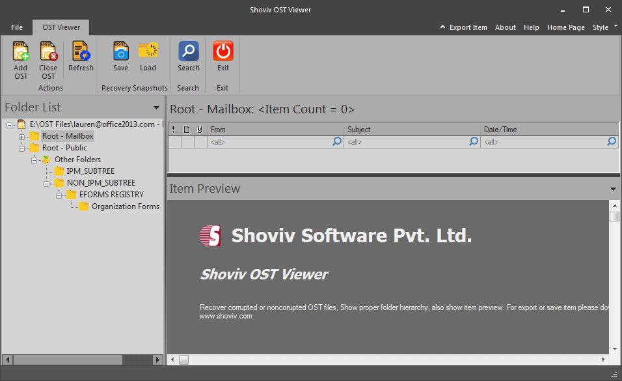
Task: Click the magnifier in the From filter
Action: (x=337, y=141)
